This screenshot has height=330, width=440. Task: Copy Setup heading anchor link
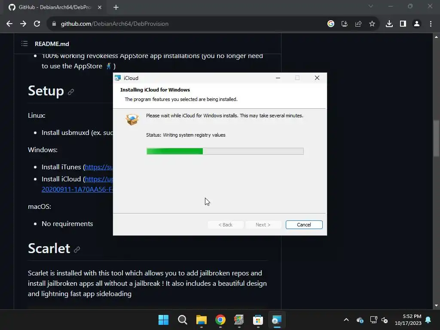pos(71,92)
